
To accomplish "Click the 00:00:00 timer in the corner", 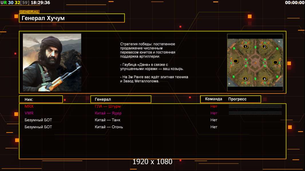I will [x=294, y=3].
